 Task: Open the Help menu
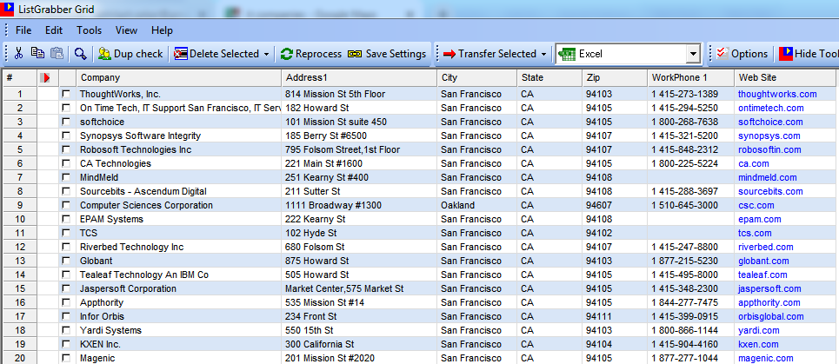coord(162,30)
